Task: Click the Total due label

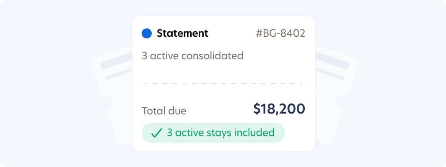Action: [164, 111]
